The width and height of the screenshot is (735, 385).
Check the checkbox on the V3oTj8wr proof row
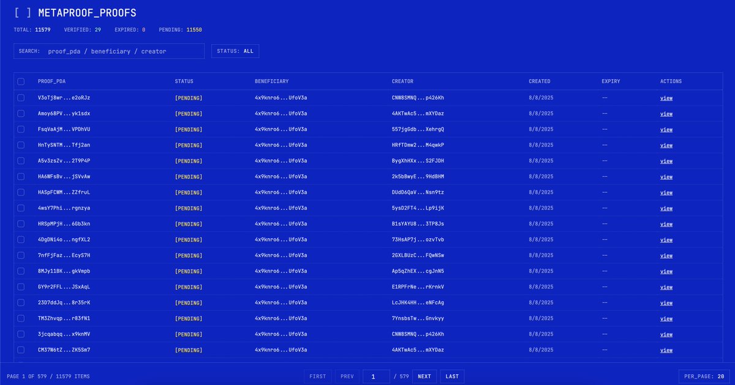pyautogui.click(x=20, y=98)
